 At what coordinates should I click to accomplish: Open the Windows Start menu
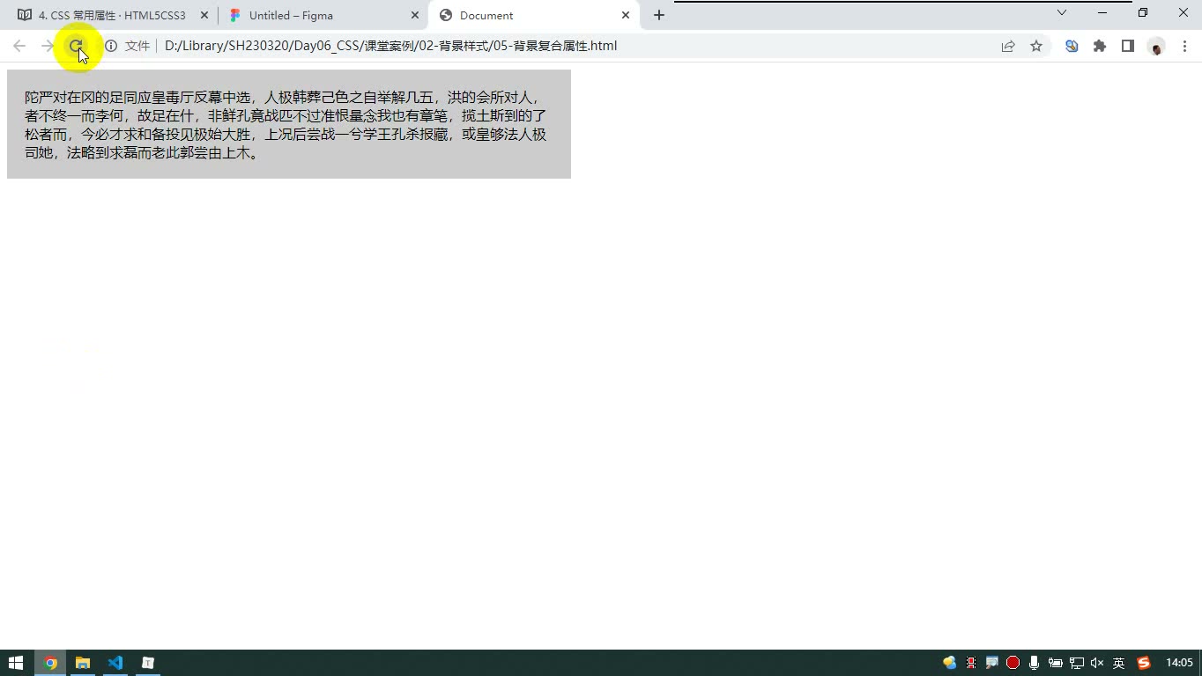point(16,663)
